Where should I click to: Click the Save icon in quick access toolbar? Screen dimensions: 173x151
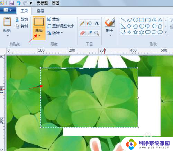pos(12,3)
